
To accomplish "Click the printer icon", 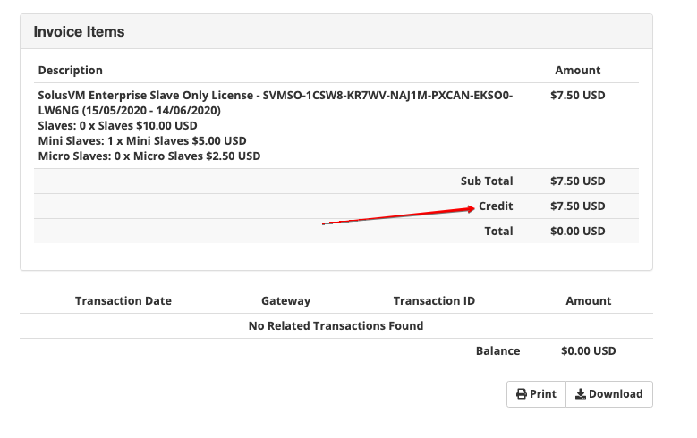I will point(522,394).
